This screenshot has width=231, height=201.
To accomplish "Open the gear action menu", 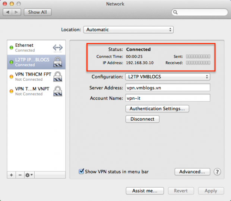I will 29,175.
